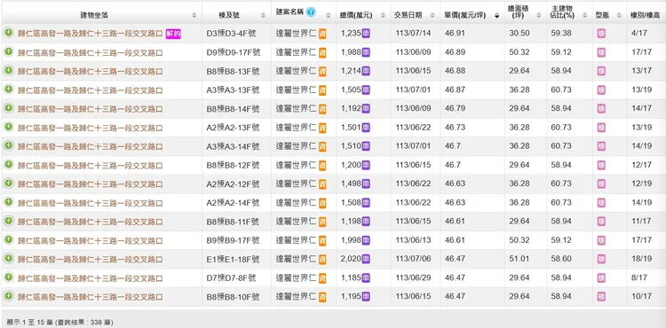
Task: Click the pink type icon in the D3-4F row
Action: [x=601, y=34]
